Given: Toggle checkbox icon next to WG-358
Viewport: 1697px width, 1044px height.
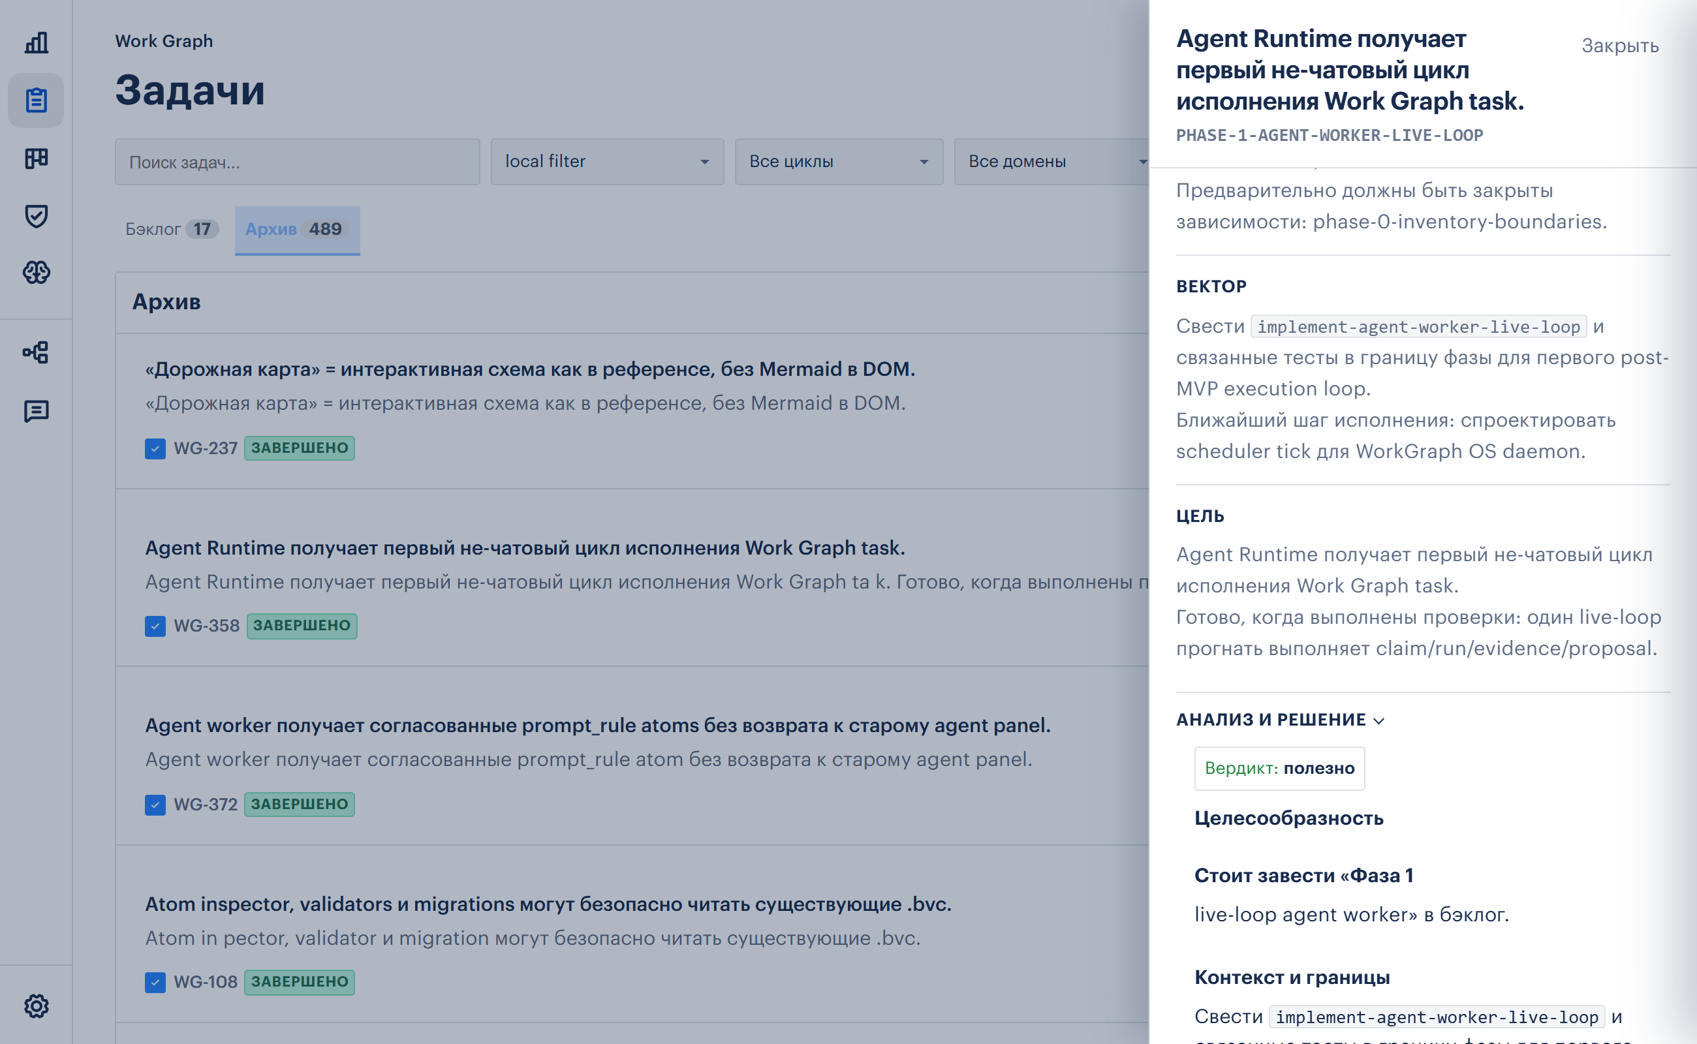Looking at the screenshot, I should [155, 626].
